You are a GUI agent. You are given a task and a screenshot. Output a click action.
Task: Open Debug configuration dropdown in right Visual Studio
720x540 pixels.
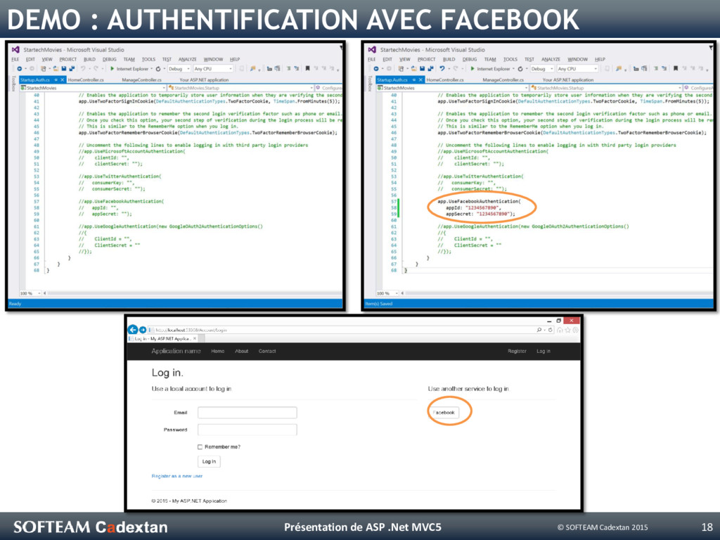pyautogui.click(x=542, y=69)
